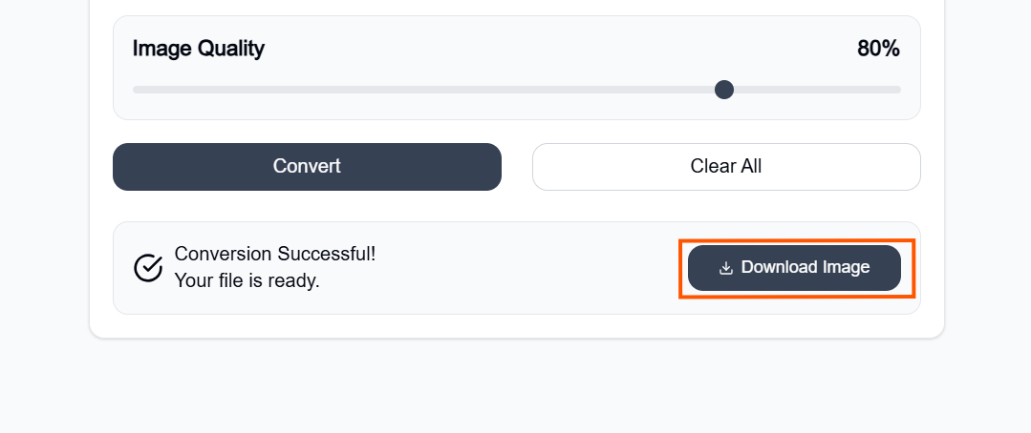Click the slider track's far right end
1031x433 pixels.
pos(897,90)
